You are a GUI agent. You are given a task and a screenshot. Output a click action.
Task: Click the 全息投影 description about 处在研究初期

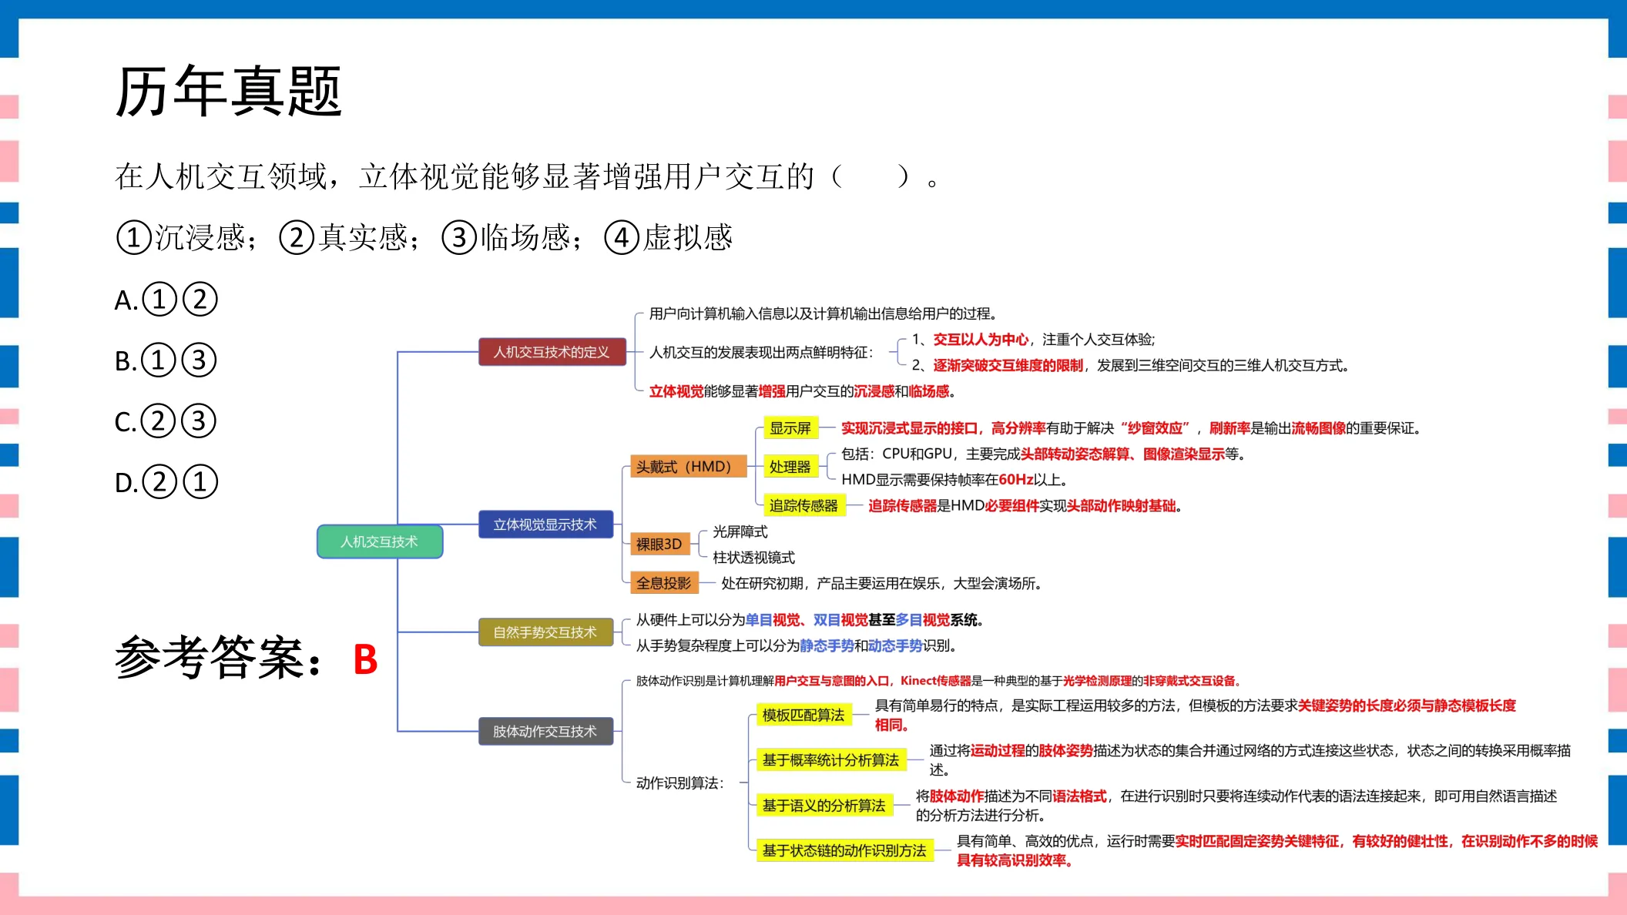pyautogui.click(x=882, y=583)
